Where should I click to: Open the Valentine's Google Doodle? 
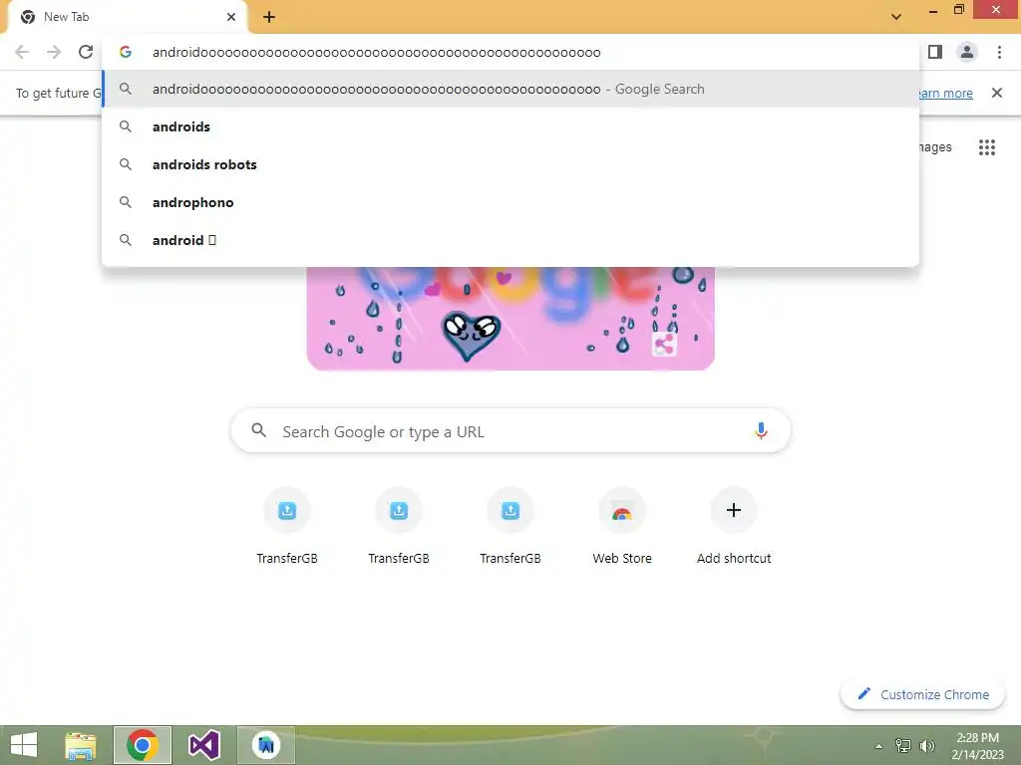510,318
